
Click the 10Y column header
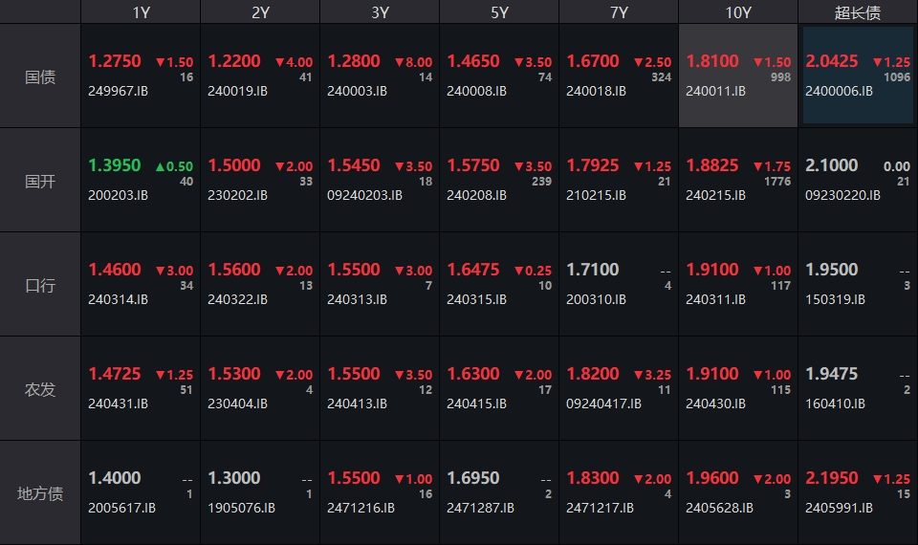738,12
